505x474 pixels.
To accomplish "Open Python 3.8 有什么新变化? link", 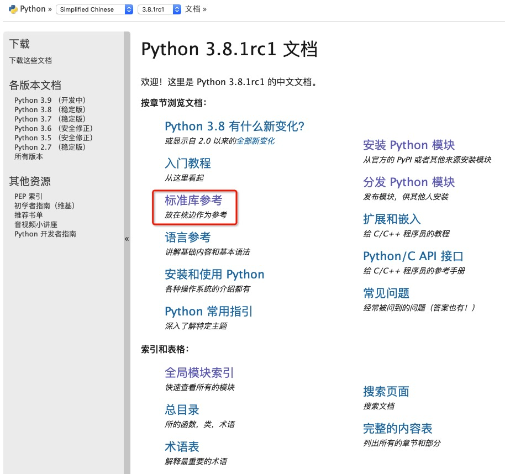I will click(234, 126).
